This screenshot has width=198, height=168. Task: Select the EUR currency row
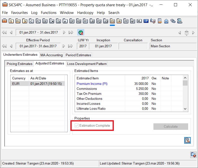point(19,84)
